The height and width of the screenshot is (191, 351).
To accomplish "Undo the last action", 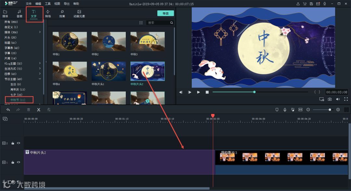I will click(x=8, y=110).
